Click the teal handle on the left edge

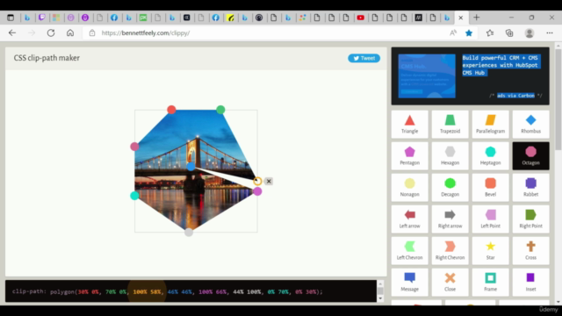coord(134,196)
